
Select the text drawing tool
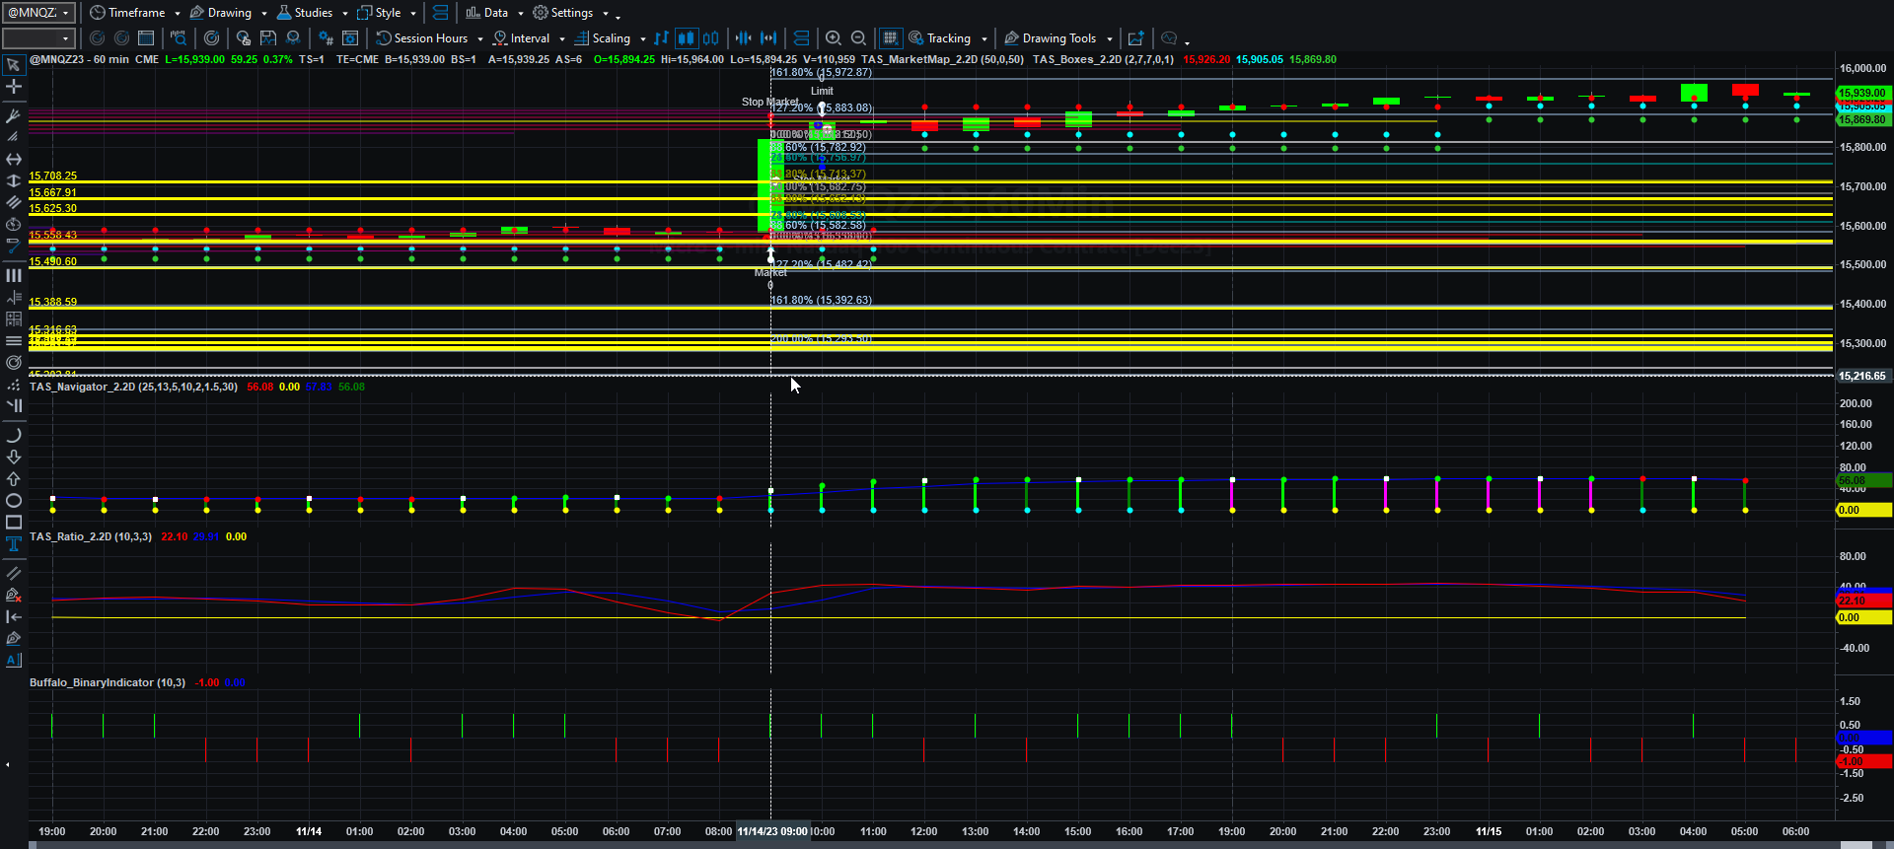pos(14,544)
